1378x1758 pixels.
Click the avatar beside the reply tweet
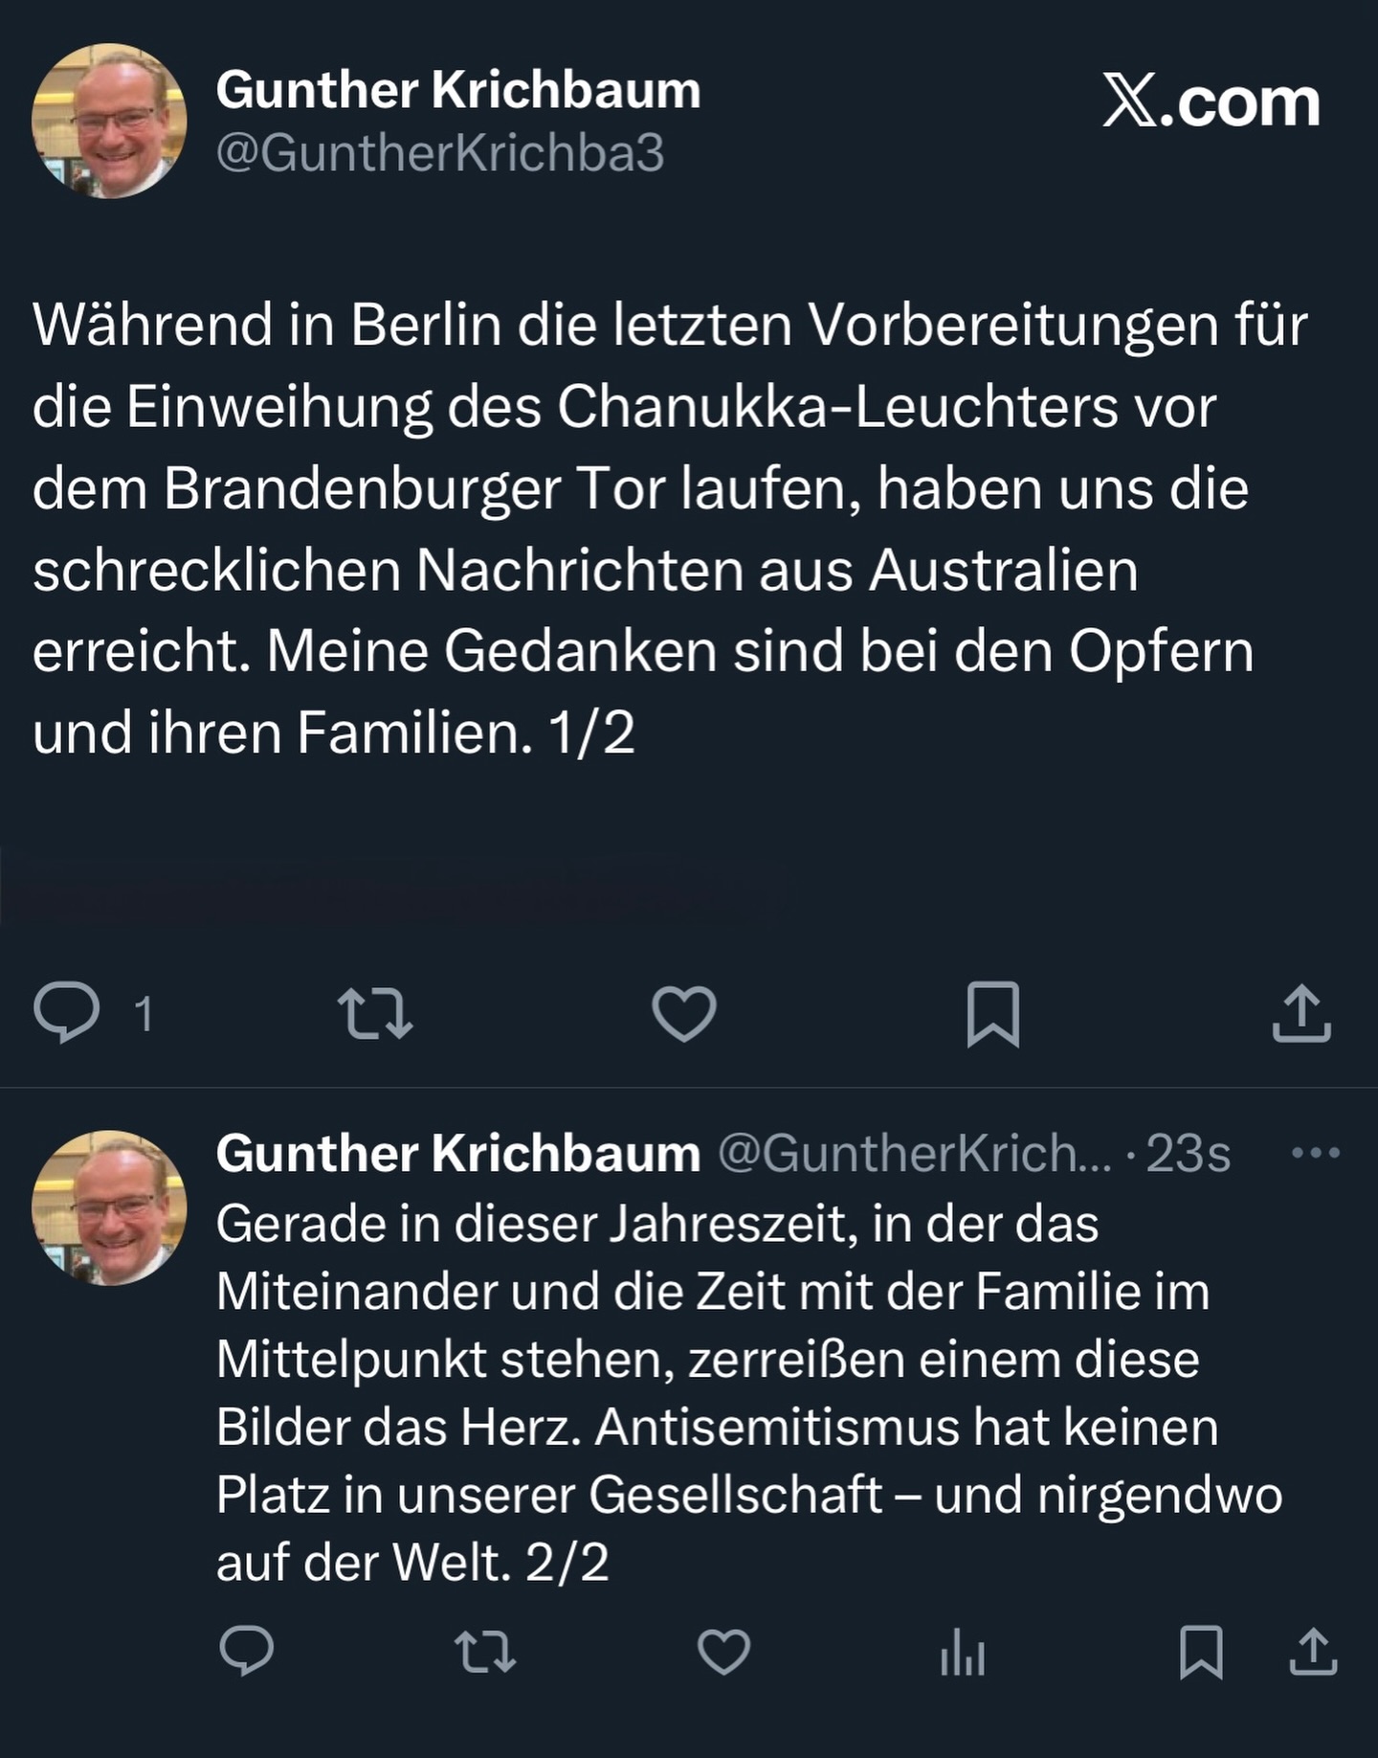(x=109, y=1207)
